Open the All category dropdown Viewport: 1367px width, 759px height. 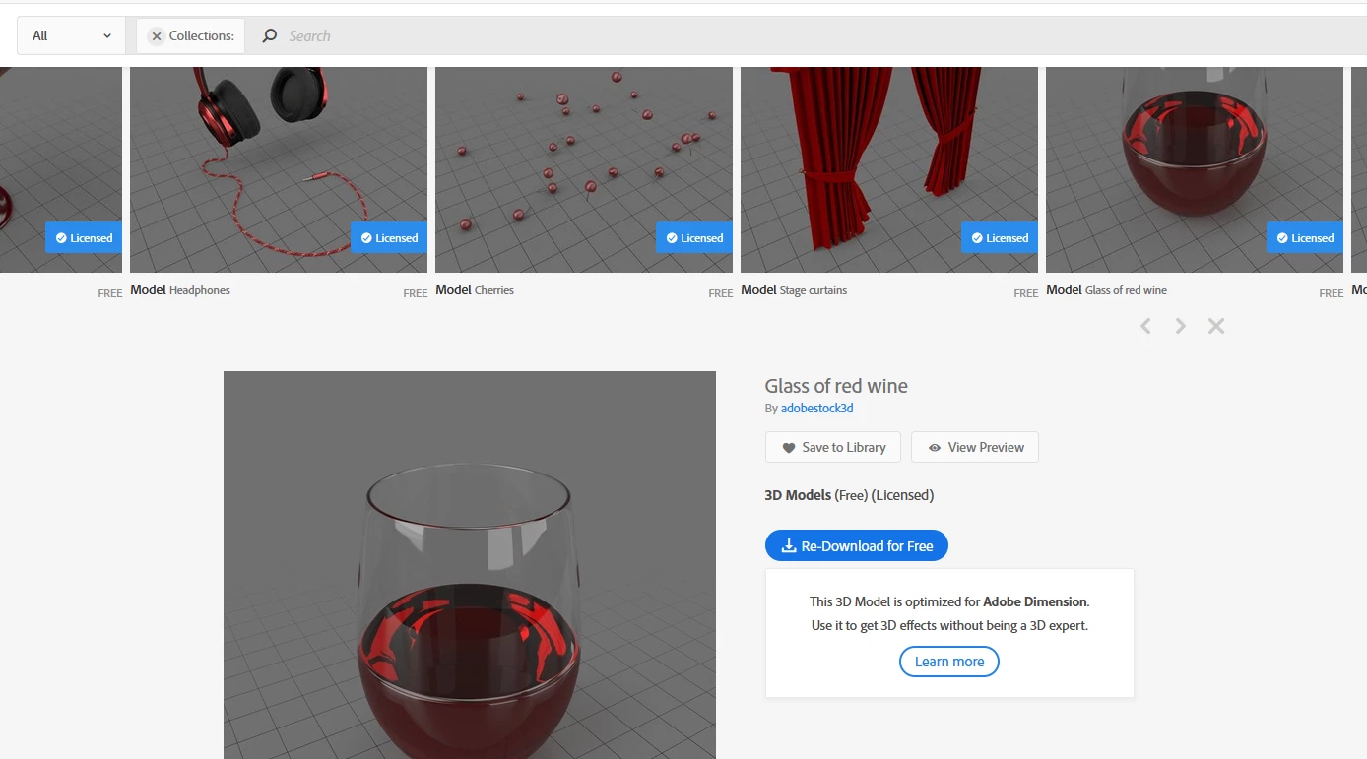[72, 35]
